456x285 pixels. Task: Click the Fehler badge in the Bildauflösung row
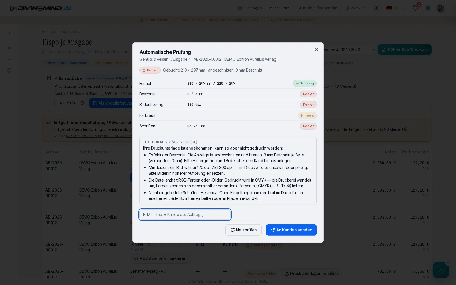tap(308, 105)
